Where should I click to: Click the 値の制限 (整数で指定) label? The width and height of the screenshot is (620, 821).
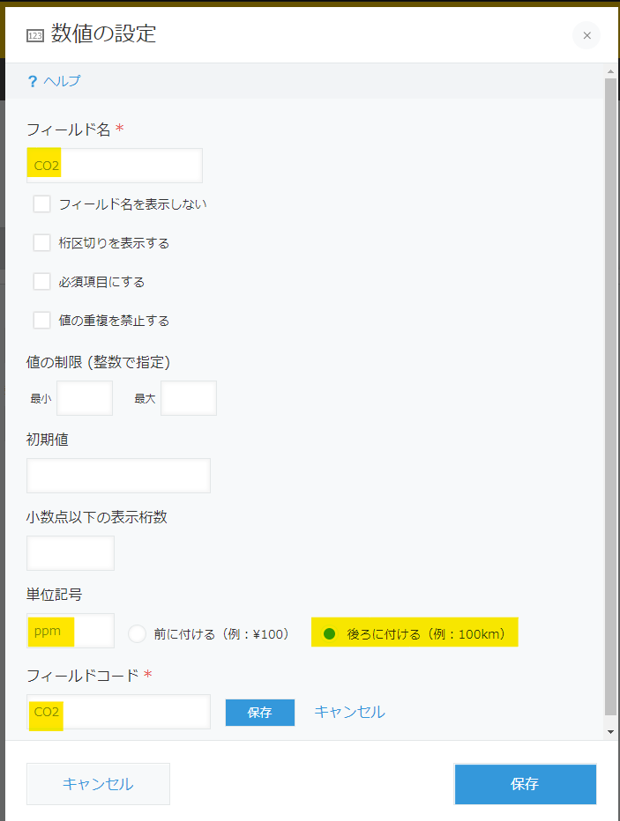pos(99,362)
